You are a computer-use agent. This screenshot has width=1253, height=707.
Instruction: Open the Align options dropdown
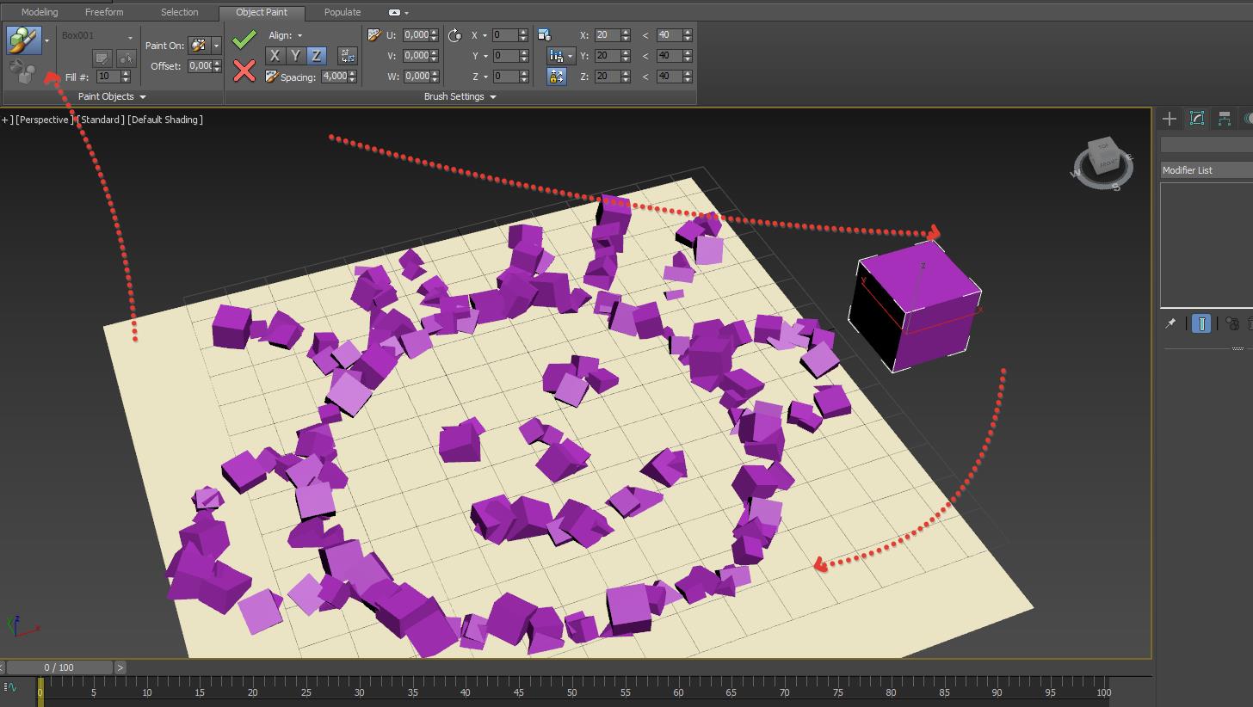point(299,35)
